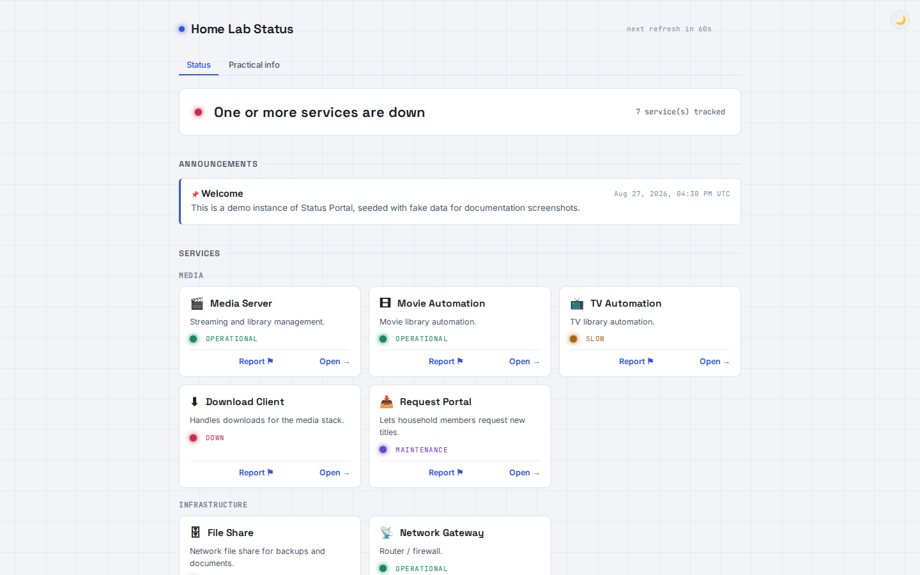The width and height of the screenshot is (920, 575).
Task: Click the '7 service(s) tracked' label
Action: pyautogui.click(x=680, y=112)
